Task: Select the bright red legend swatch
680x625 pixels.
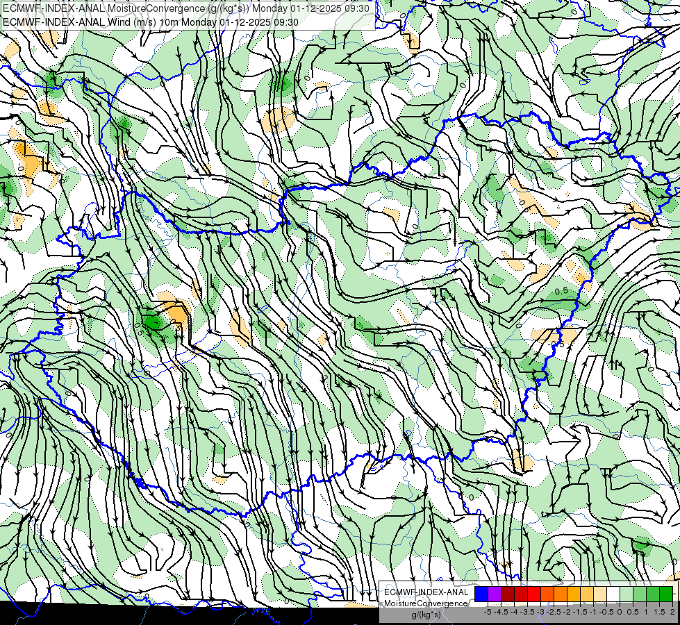Action: pyautogui.click(x=534, y=594)
